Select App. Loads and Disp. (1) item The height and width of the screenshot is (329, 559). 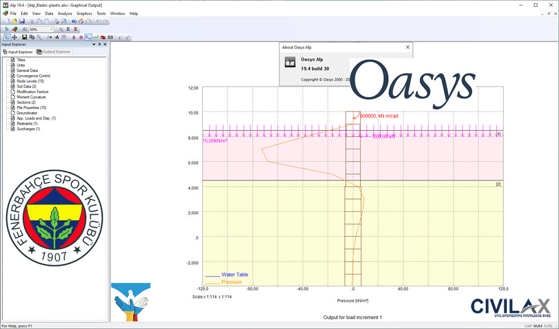click(36, 118)
